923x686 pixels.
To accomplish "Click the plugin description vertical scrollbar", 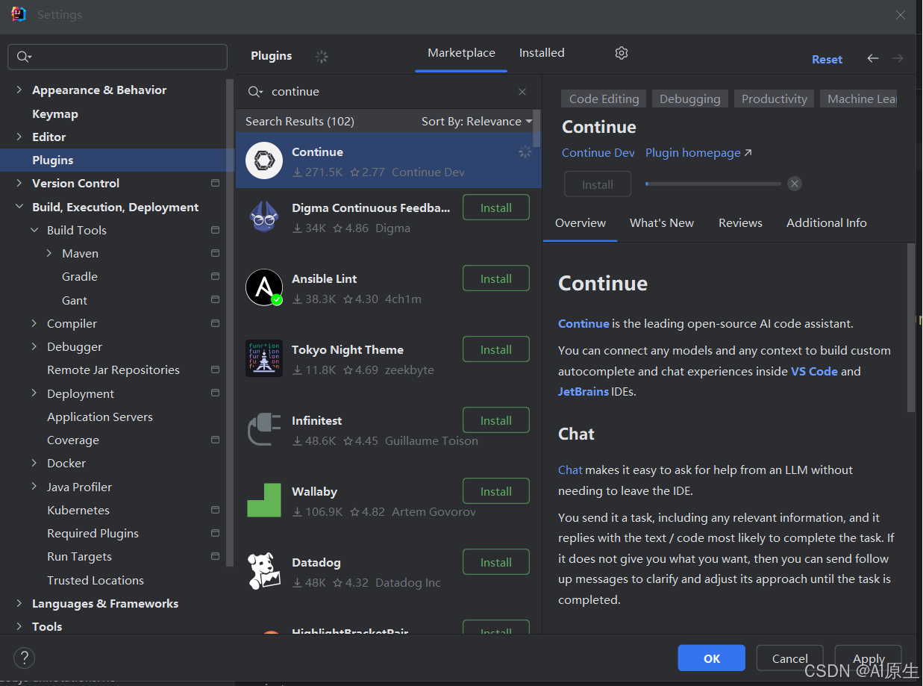I will [911, 327].
